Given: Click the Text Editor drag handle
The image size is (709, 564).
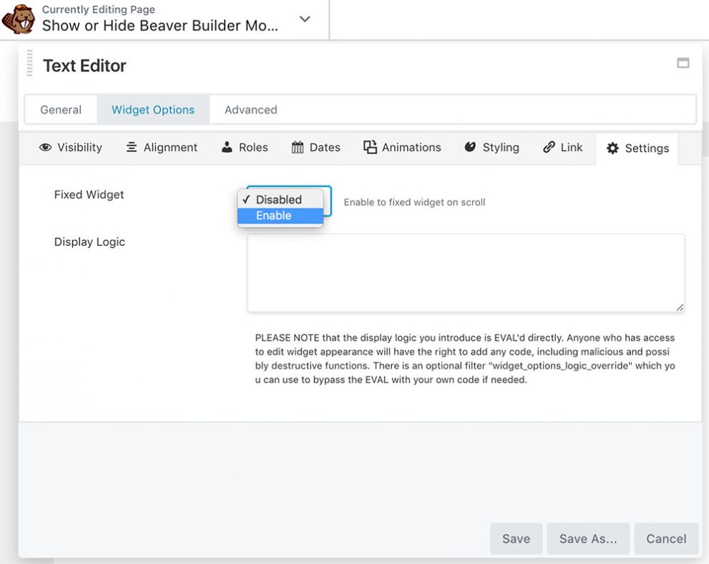Looking at the screenshot, I should 29,64.
